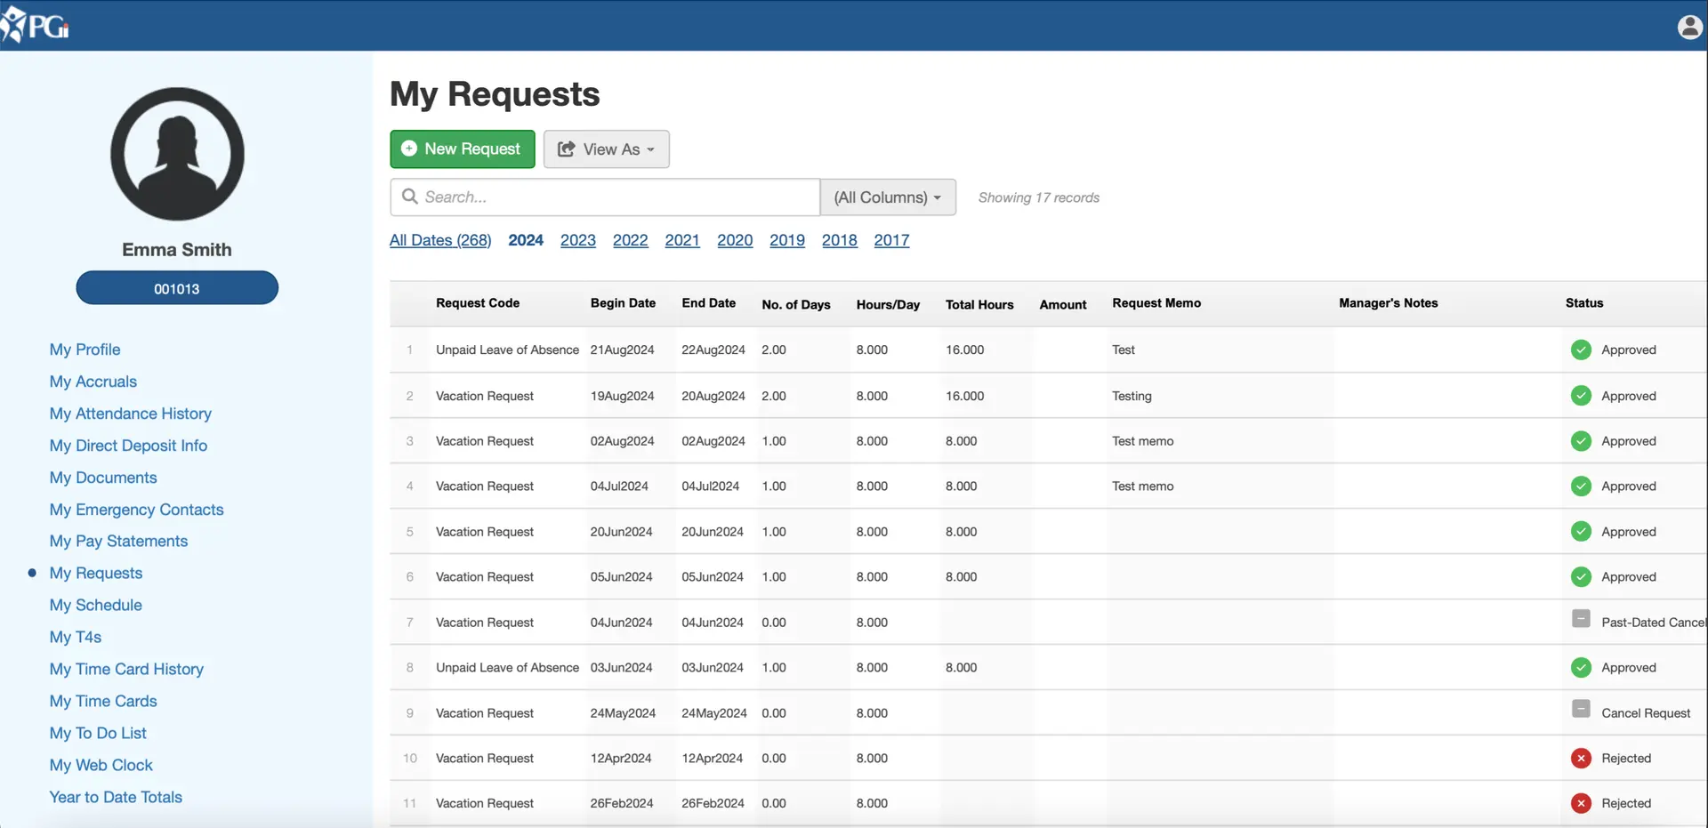Screen dimensions: 1708x828
Task: Click the PGi logo in header
Action: pyautogui.click(x=36, y=26)
